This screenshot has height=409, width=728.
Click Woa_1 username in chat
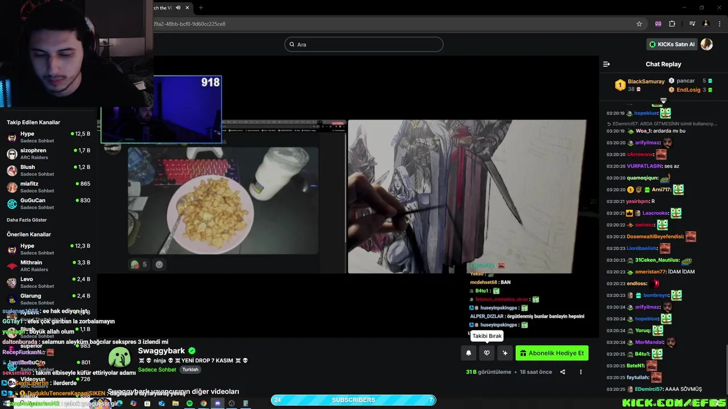pyautogui.click(x=643, y=131)
